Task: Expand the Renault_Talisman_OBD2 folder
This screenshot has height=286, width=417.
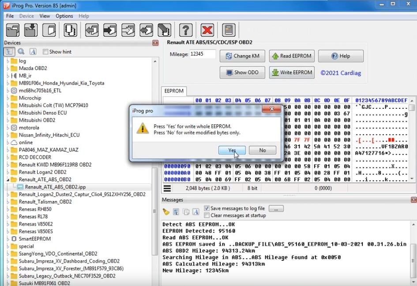Action: (x=8, y=202)
